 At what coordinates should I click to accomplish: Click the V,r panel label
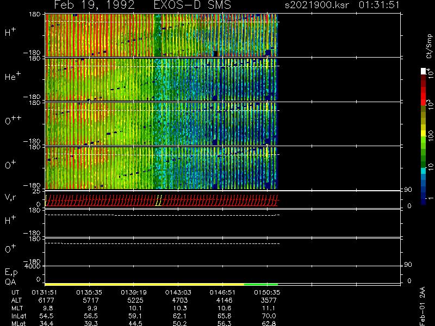10,197
